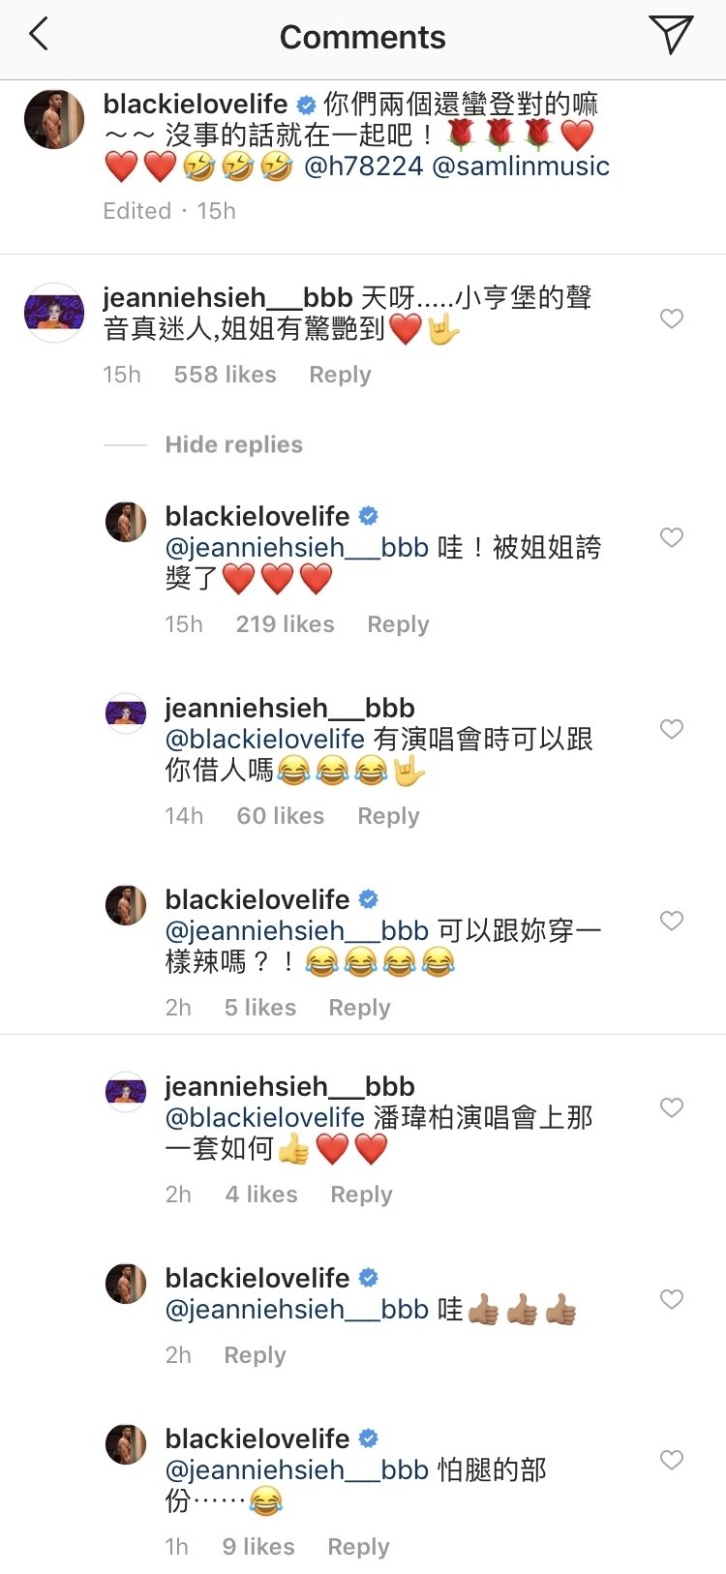Tap the back arrow icon
This screenshot has width=726, height=1574.
[39, 36]
